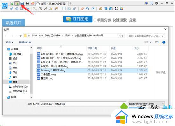The width and height of the screenshot is (175, 126).
Task: Click the 新建文件夹 button
Action: click(x=25, y=42)
